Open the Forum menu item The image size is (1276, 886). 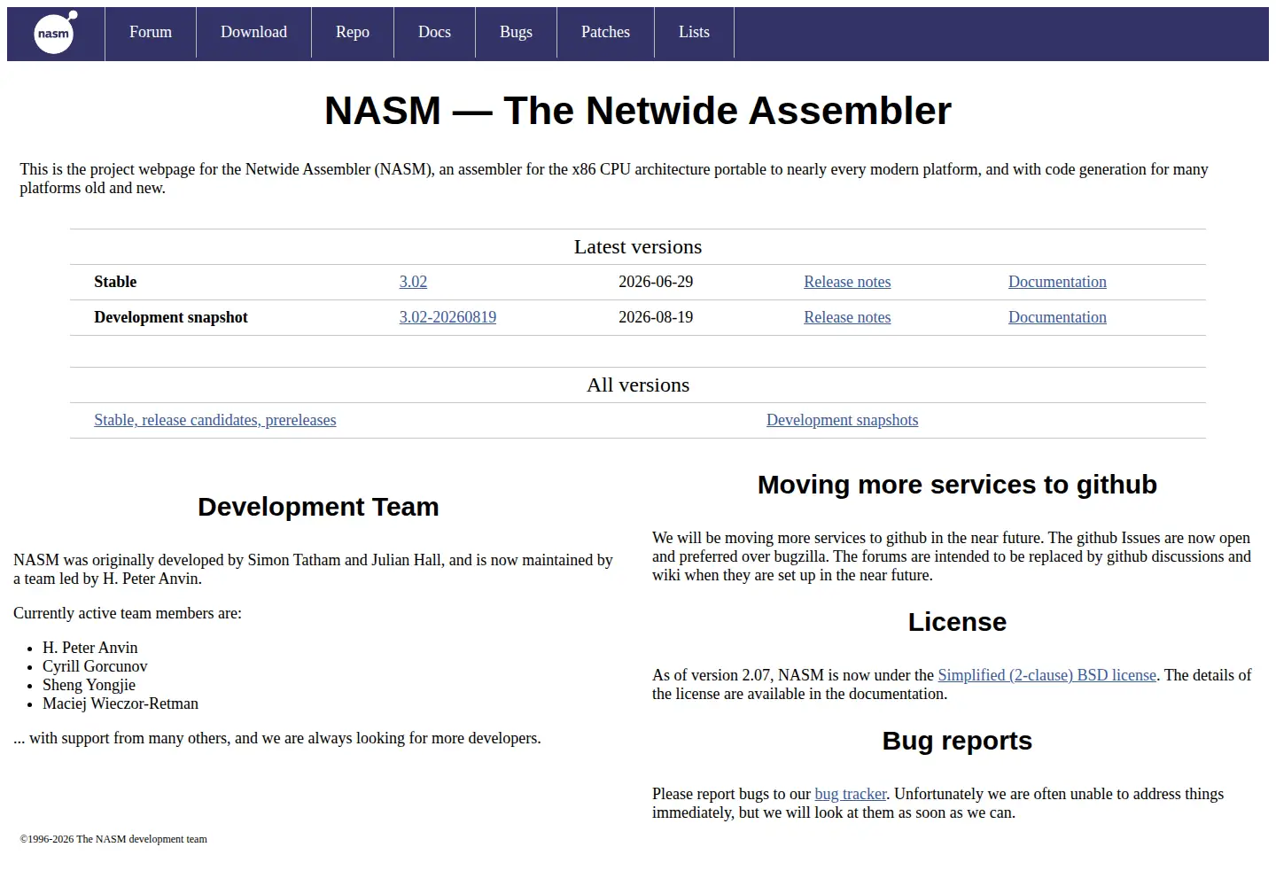tap(151, 32)
